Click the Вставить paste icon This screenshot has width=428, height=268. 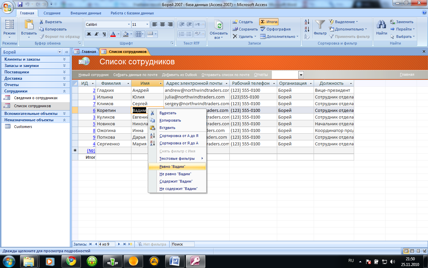pyautogui.click(x=29, y=25)
